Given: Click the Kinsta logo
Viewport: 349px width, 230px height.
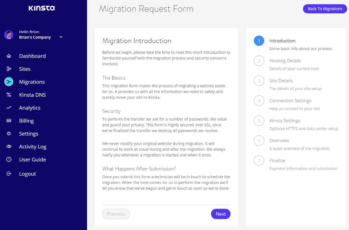Looking at the screenshot, I should (42, 8).
